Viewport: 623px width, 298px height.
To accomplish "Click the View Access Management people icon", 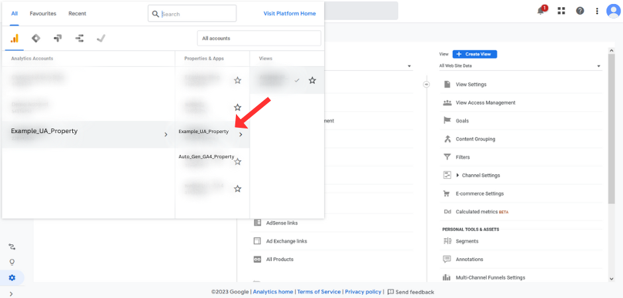I will coord(447,103).
